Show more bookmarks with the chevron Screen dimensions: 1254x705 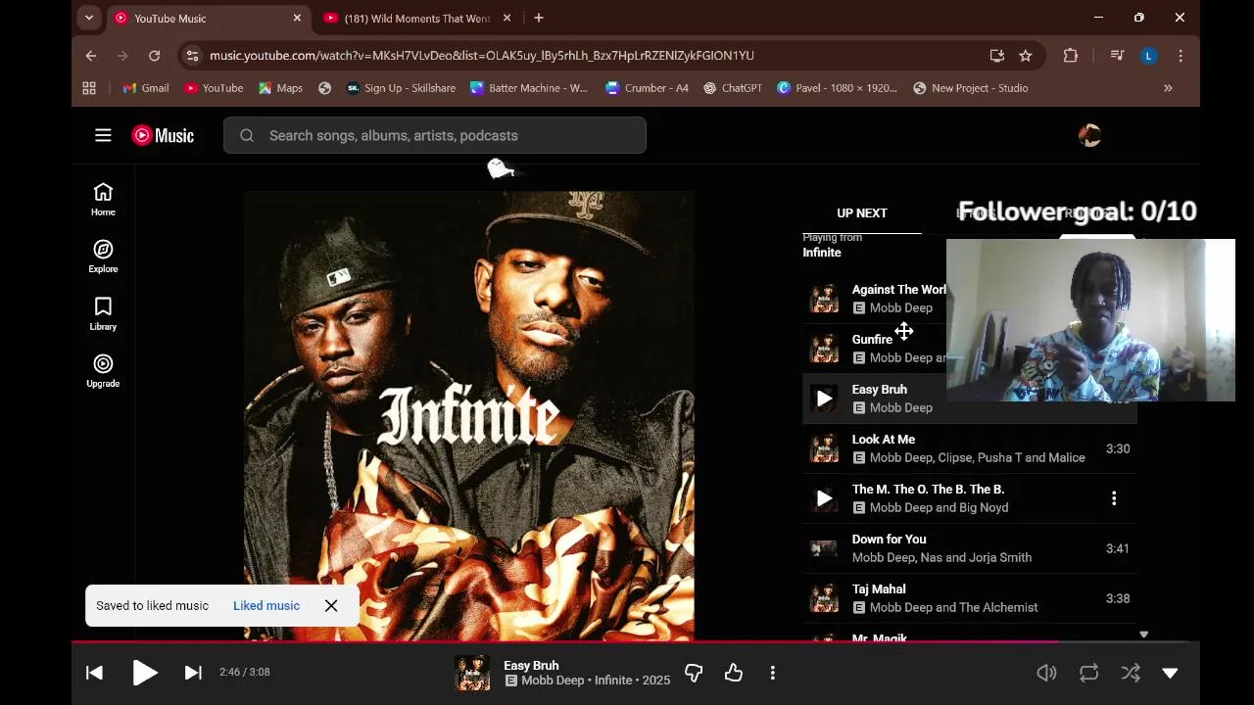[1168, 88]
